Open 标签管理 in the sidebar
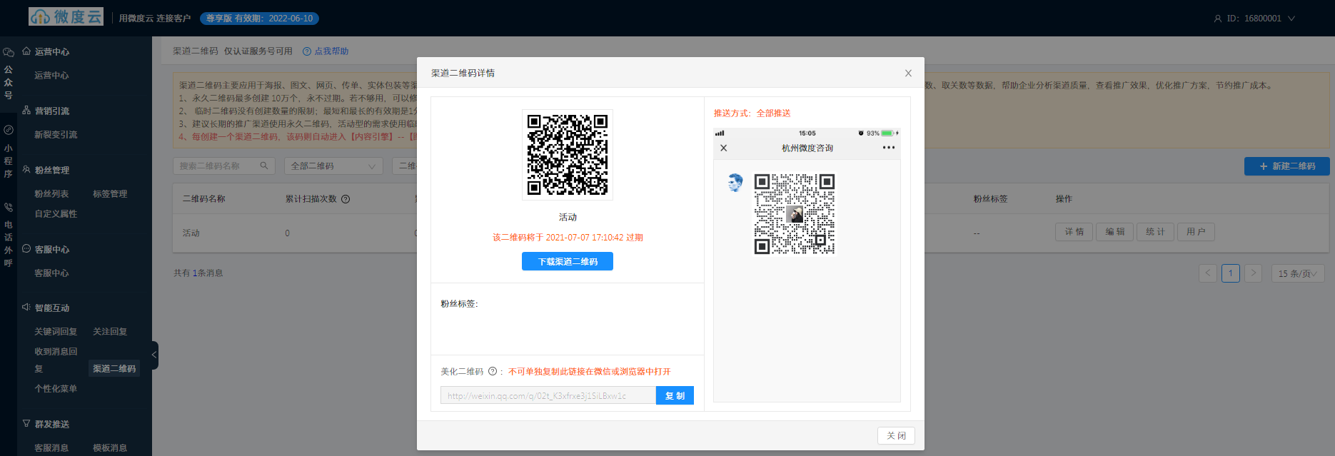Viewport: 1335px width, 456px height. coord(110,194)
